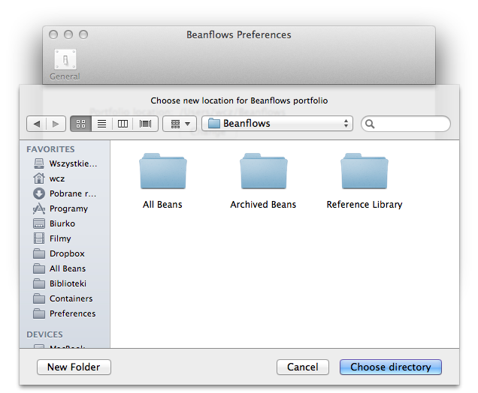Confirm with Choose directory button
The width and height of the screenshot is (478, 393).
point(391,367)
